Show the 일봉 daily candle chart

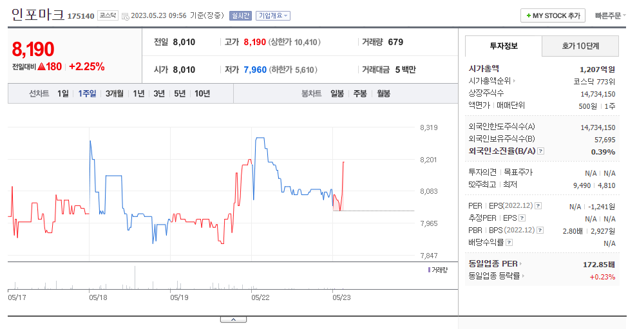point(338,93)
